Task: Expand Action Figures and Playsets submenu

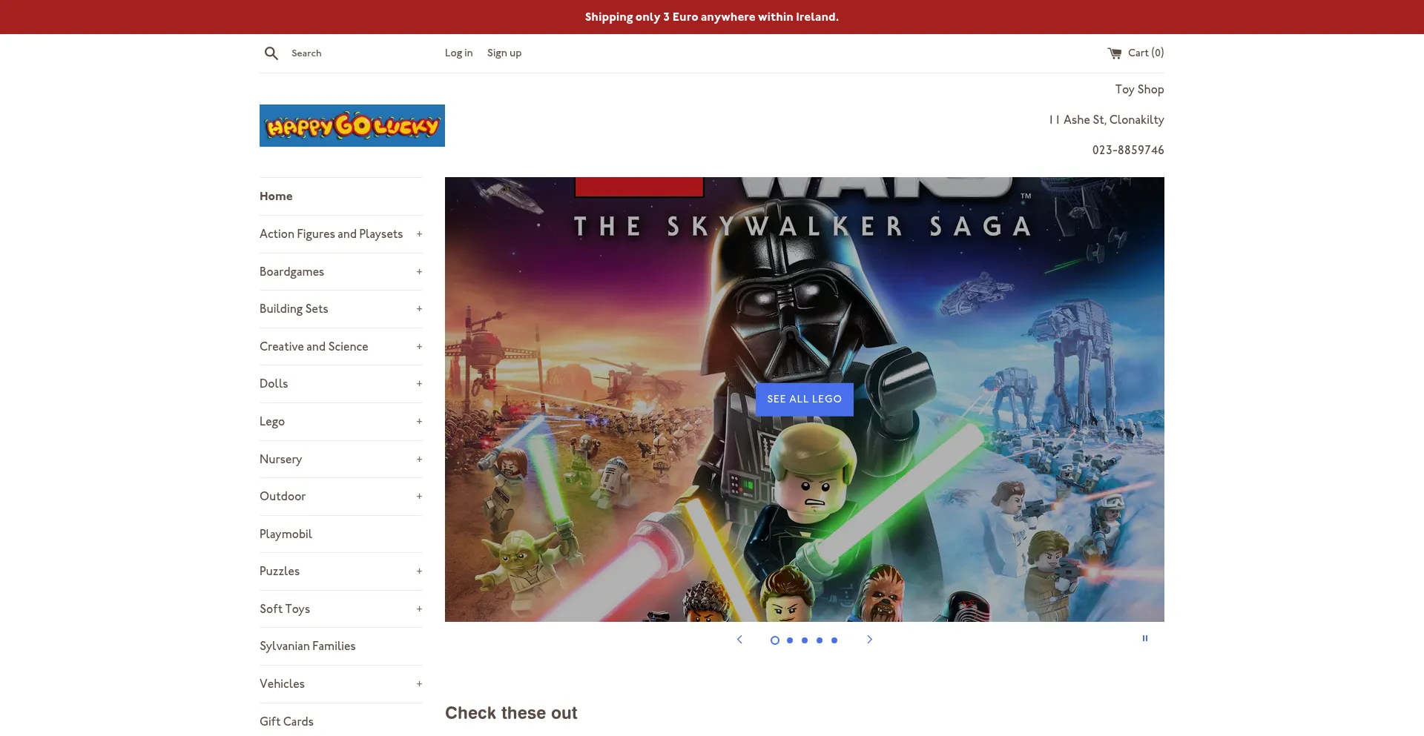Action: pyautogui.click(x=419, y=234)
